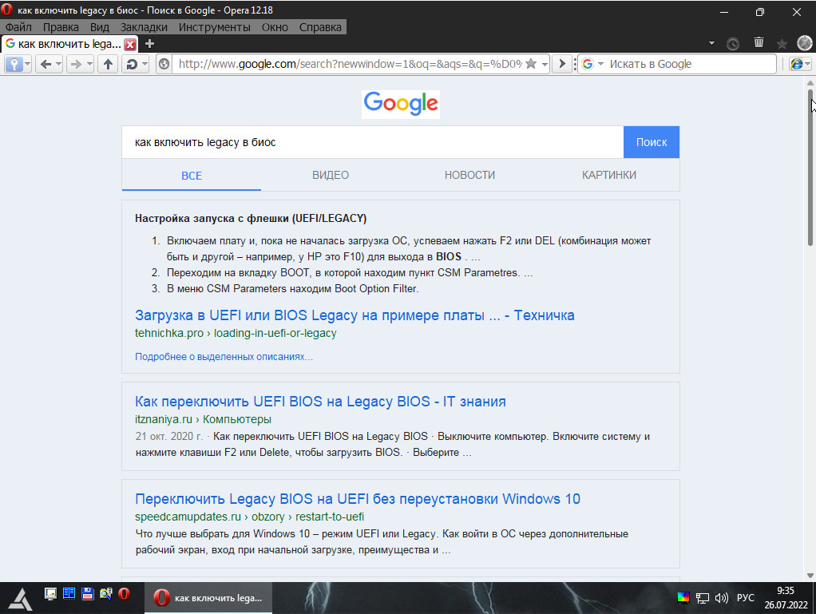Open the address bar history dropdown
Viewport: 816px width, 614px height.
[545, 64]
